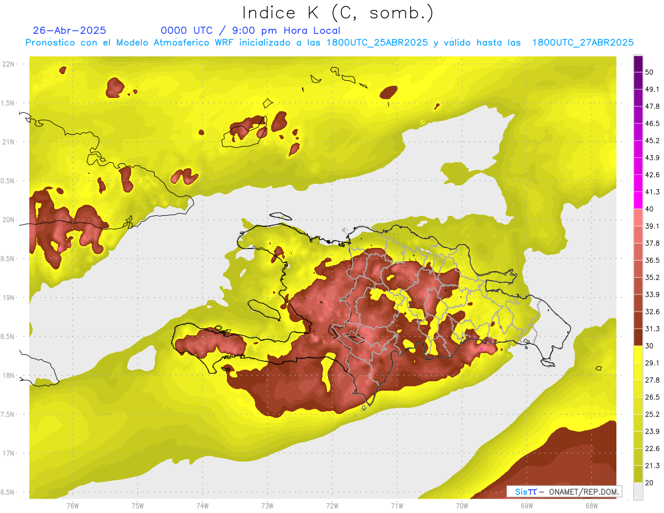Click the '31.3' value on the color scale

652,329
